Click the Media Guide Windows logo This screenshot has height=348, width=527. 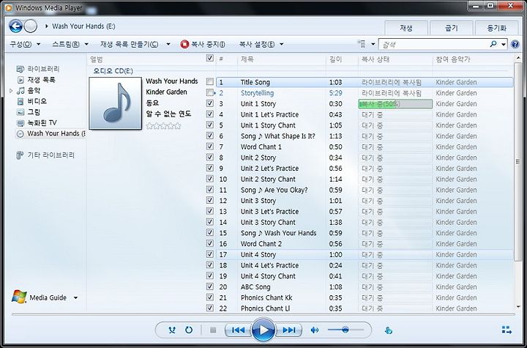19,297
